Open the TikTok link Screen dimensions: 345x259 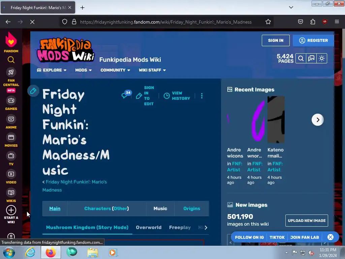click(x=277, y=237)
